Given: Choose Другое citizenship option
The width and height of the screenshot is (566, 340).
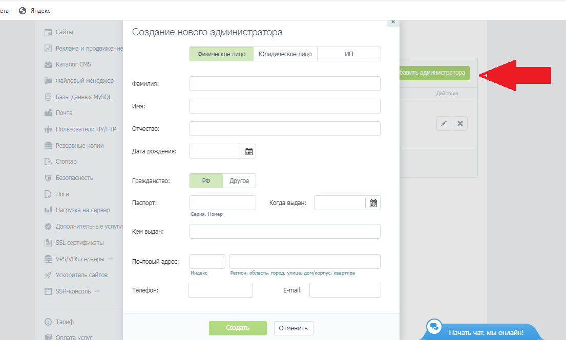Looking at the screenshot, I should [x=239, y=181].
